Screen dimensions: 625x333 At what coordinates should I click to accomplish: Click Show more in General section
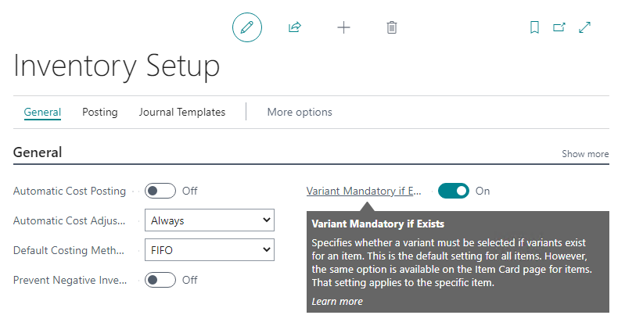pos(585,154)
